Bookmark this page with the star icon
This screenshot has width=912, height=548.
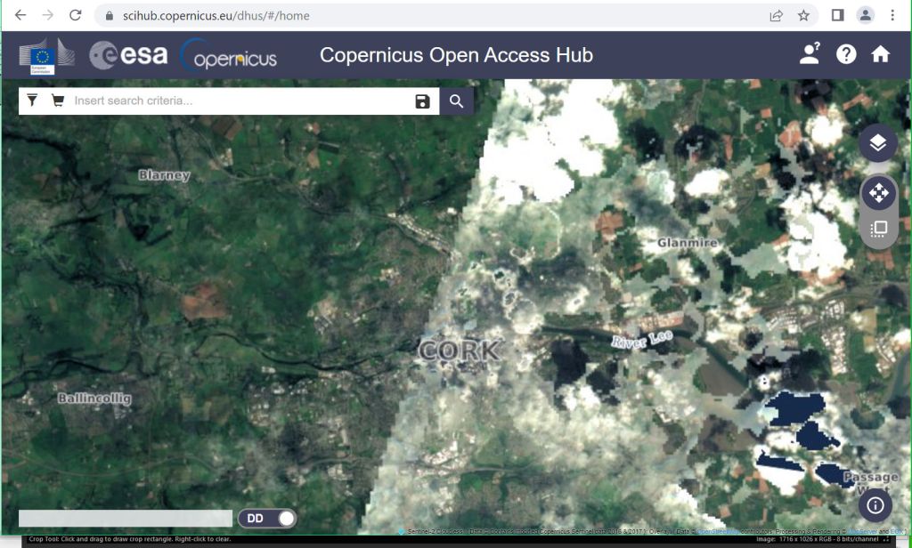(x=803, y=16)
